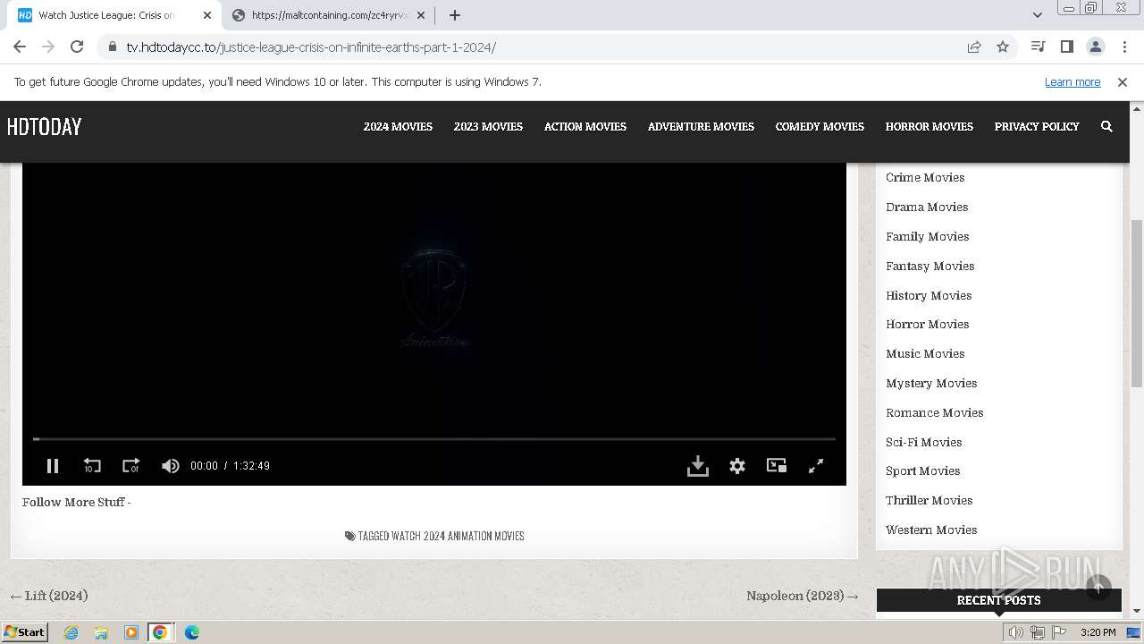
Task: Open 2024 Movies menu
Action: click(x=398, y=126)
